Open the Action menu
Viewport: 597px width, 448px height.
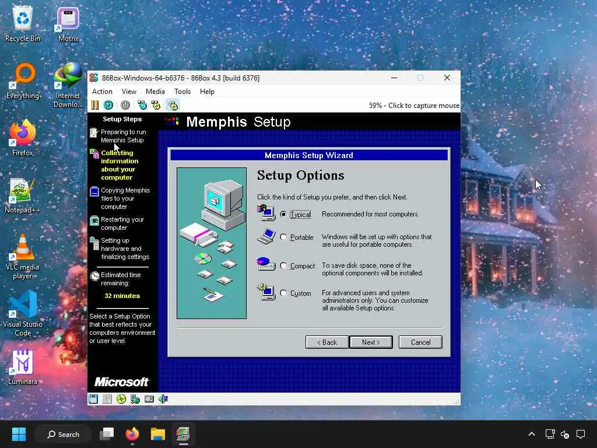102,92
